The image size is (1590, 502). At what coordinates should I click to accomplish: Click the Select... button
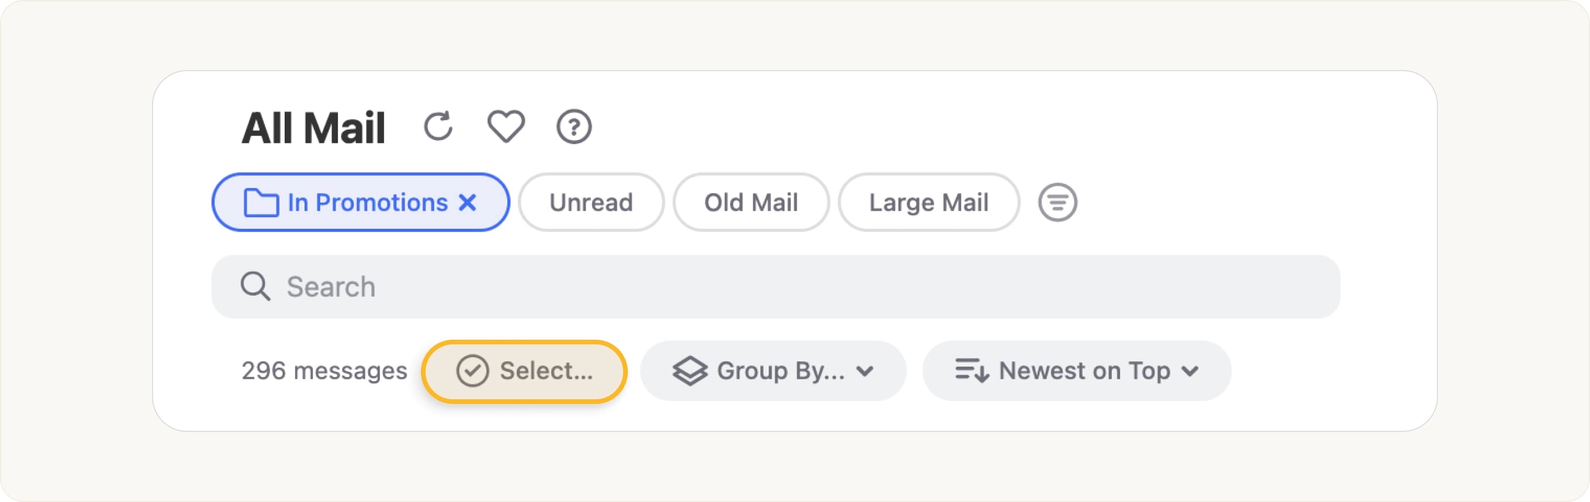(524, 370)
